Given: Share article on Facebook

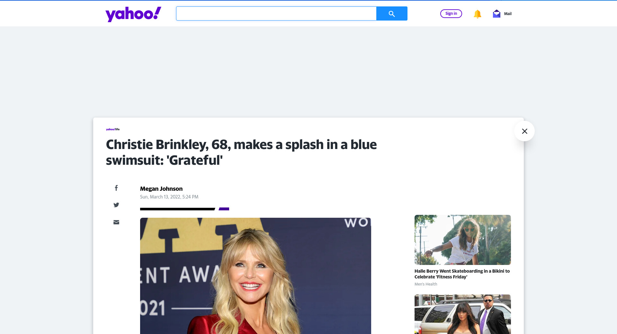Looking at the screenshot, I should (x=116, y=188).
